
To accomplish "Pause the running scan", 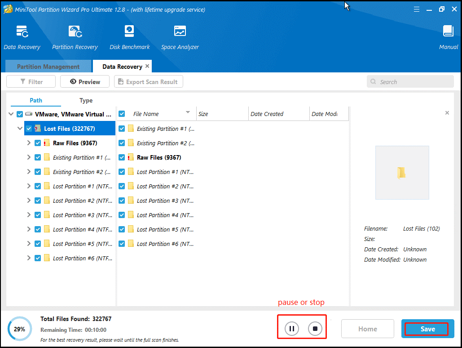I will coord(292,329).
